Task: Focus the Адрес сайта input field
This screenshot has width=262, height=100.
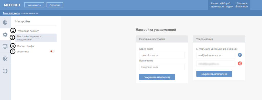Action: point(162,55)
